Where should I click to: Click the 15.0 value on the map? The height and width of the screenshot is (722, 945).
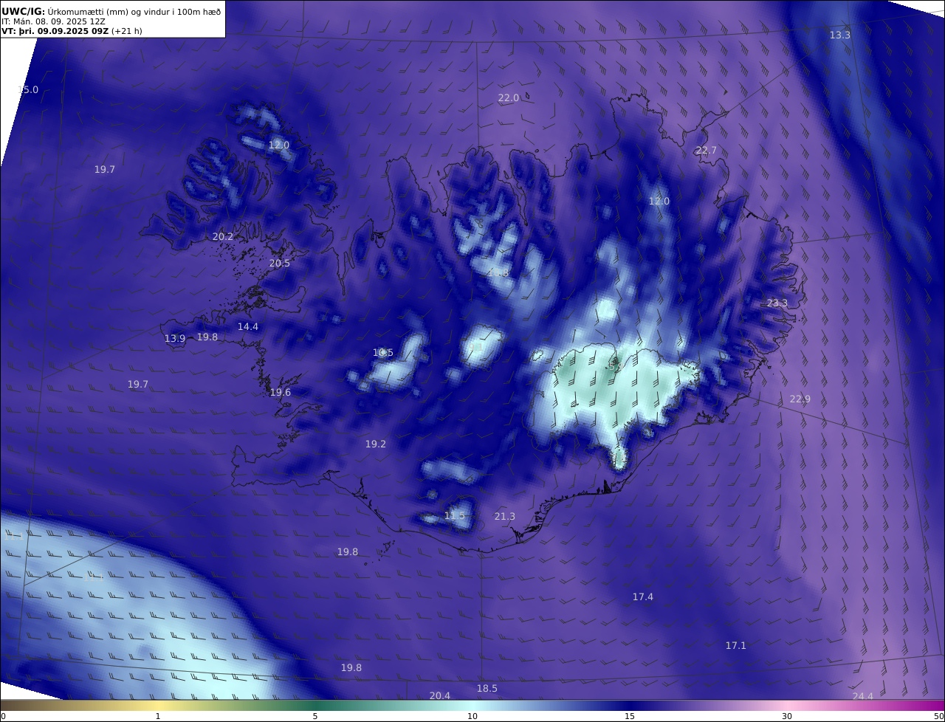28,90
